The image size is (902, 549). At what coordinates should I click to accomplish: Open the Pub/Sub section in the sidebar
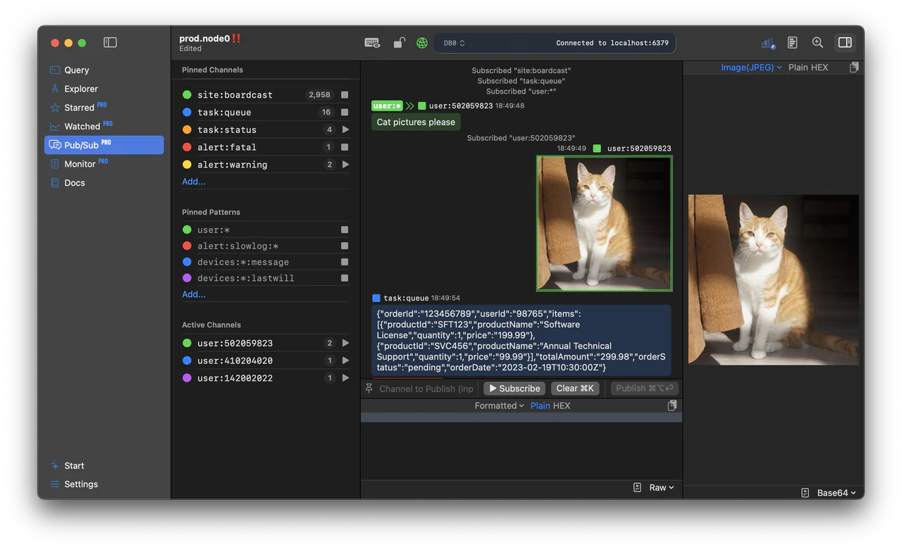[82, 145]
